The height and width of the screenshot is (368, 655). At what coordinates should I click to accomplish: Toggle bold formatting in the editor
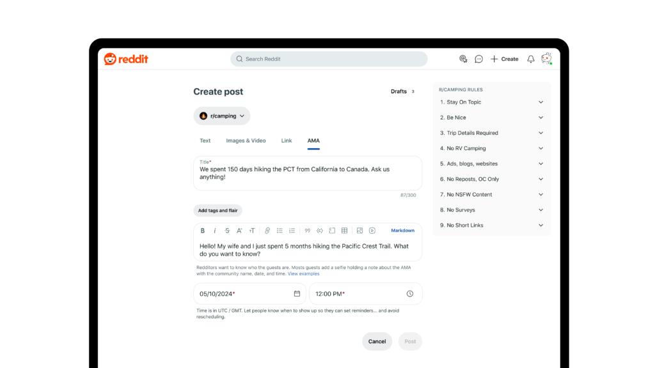coord(203,231)
